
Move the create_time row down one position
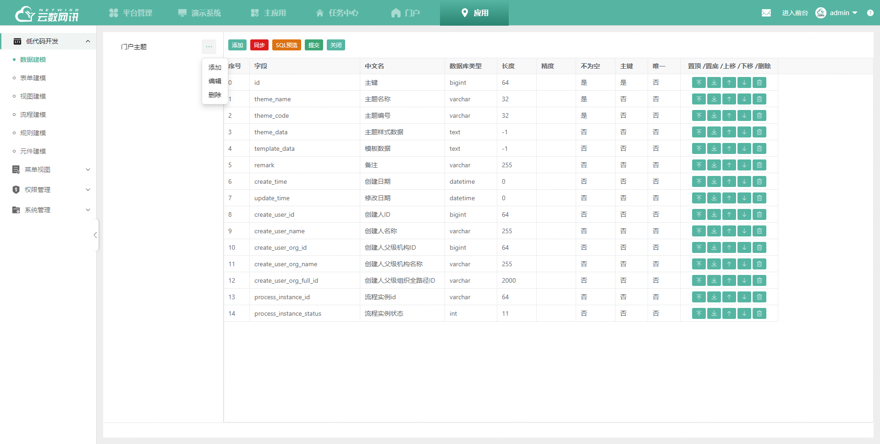(x=744, y=181)
